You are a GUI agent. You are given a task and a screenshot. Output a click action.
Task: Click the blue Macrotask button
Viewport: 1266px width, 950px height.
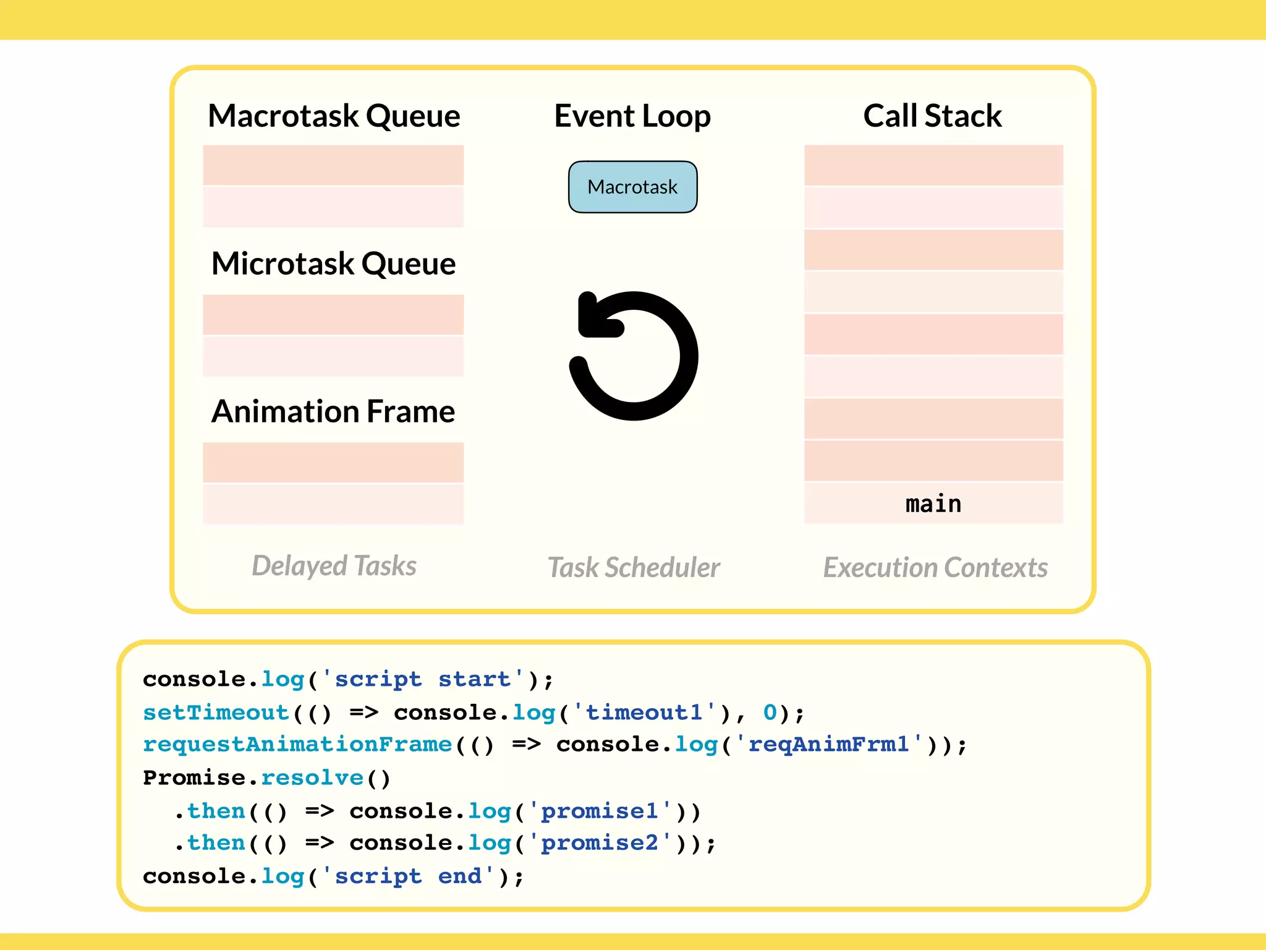[x=632, y=187]
